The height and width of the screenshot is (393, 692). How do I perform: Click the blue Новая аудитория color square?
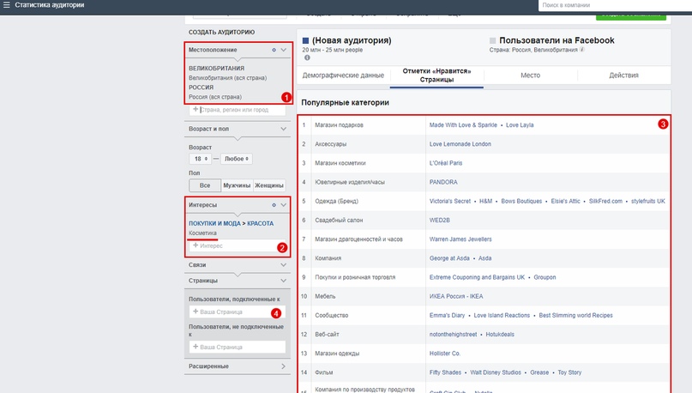click(x=305, y=40)
